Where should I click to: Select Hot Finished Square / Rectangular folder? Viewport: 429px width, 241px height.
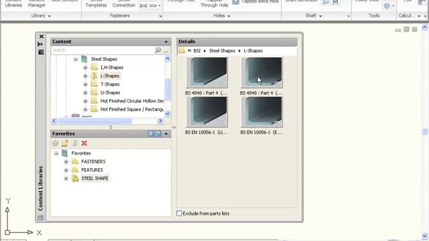point(132,109)
